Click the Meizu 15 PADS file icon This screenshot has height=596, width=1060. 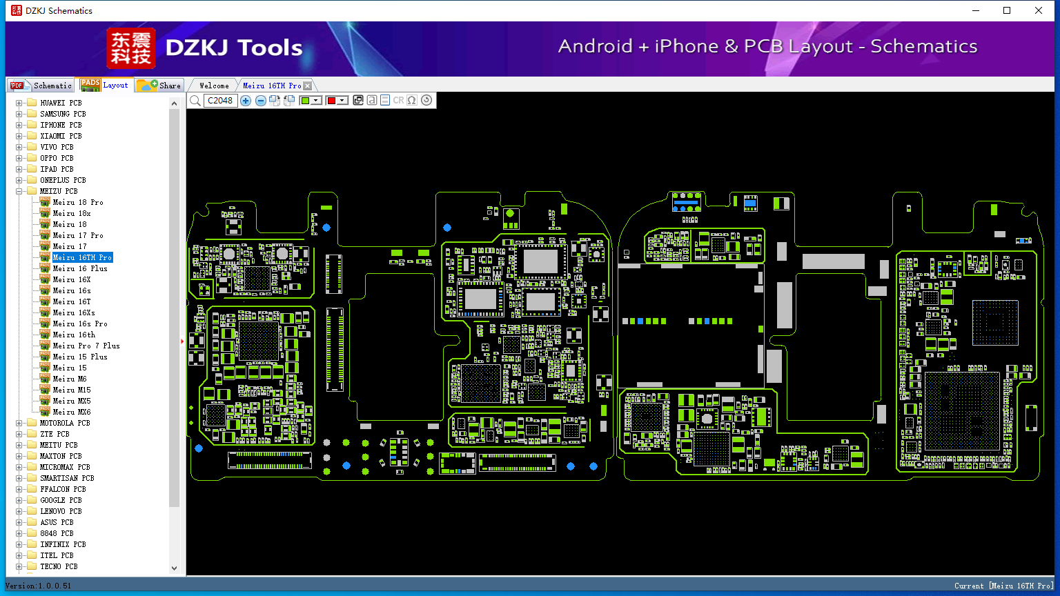click(x=45, y=368)
